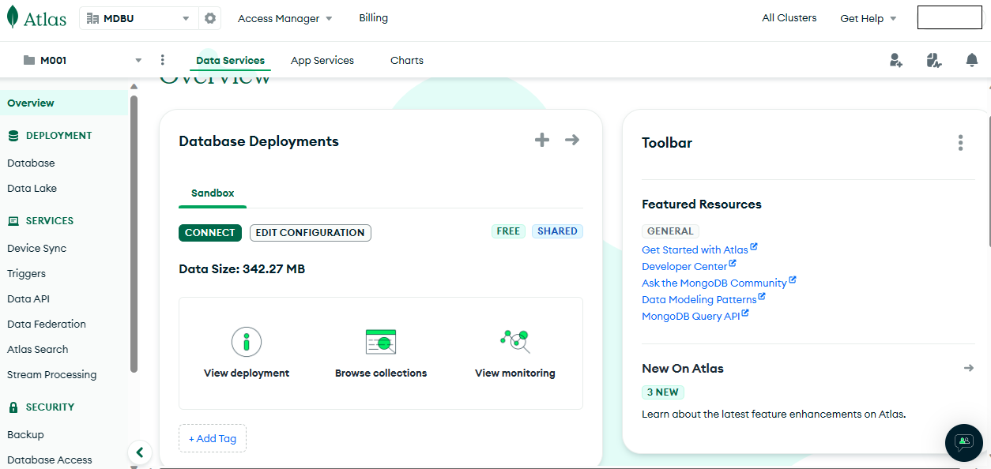Viewport: 991px width, 469px height.
Task: Click the Browse collections icon
Action: (x=381, y=342)
